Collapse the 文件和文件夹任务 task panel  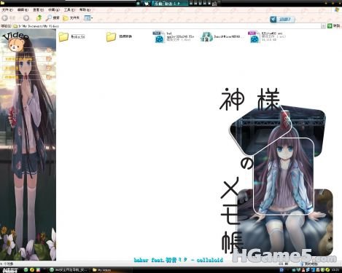point(49,59)
